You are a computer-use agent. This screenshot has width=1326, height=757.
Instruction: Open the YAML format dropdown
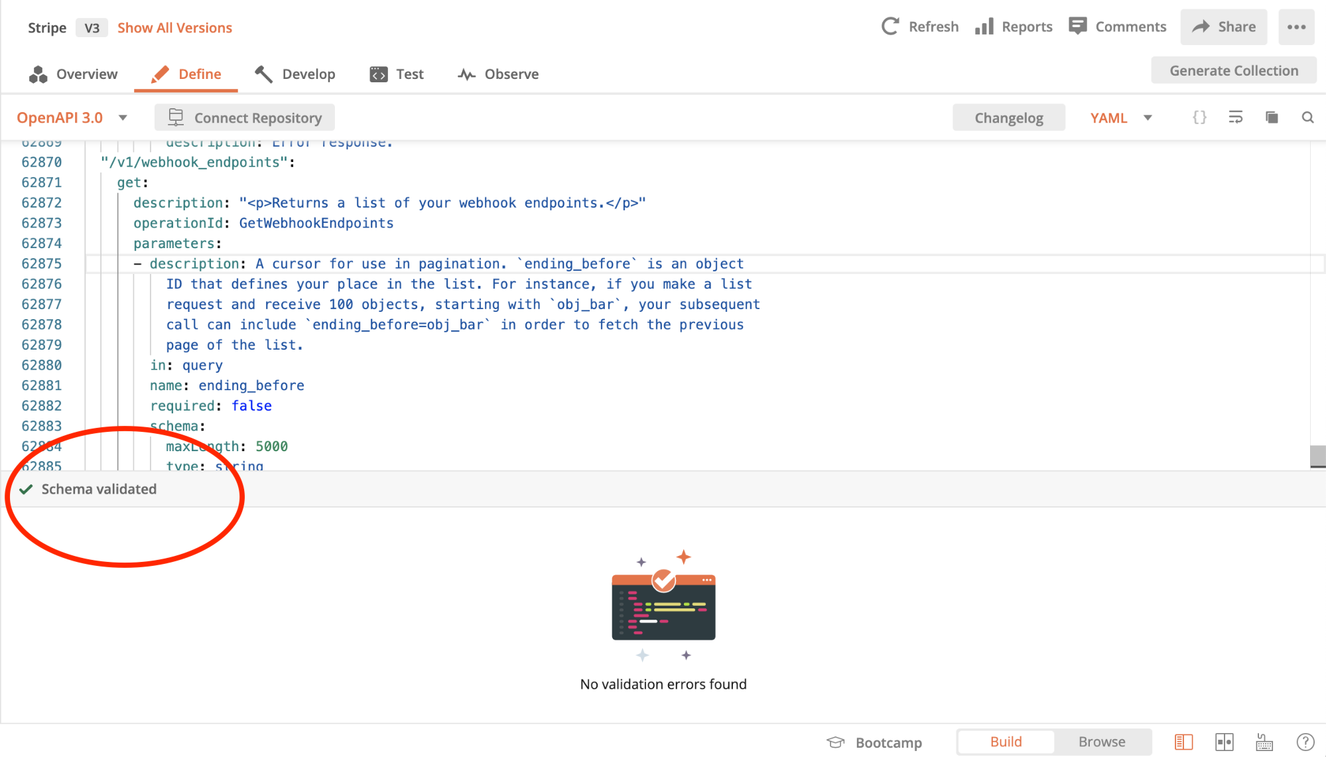(x=1121, y=117)
